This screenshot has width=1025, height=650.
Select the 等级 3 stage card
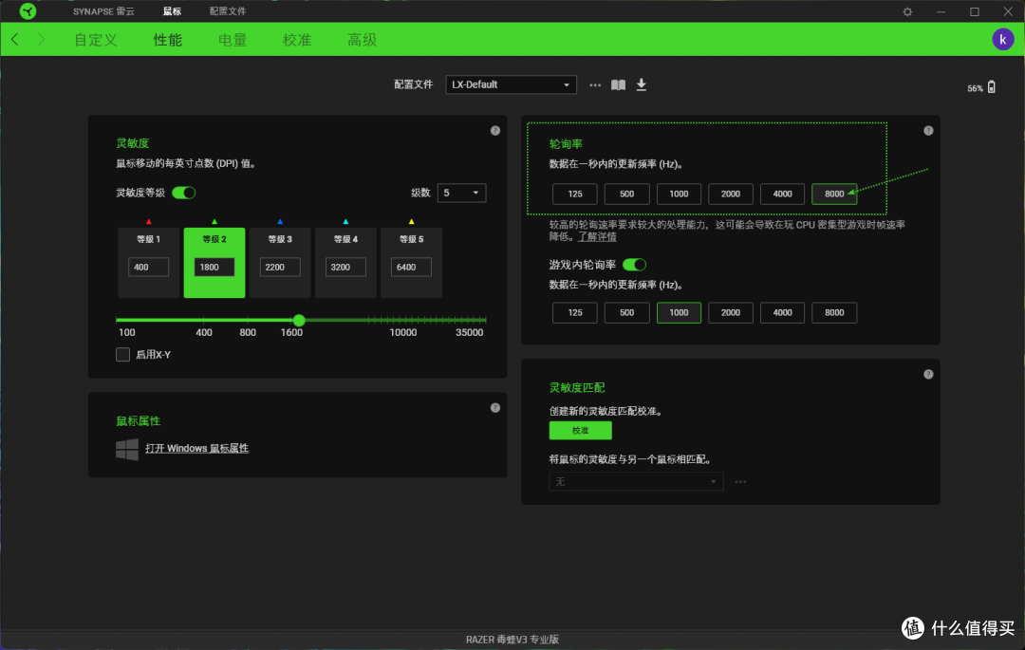click(280, 263)
